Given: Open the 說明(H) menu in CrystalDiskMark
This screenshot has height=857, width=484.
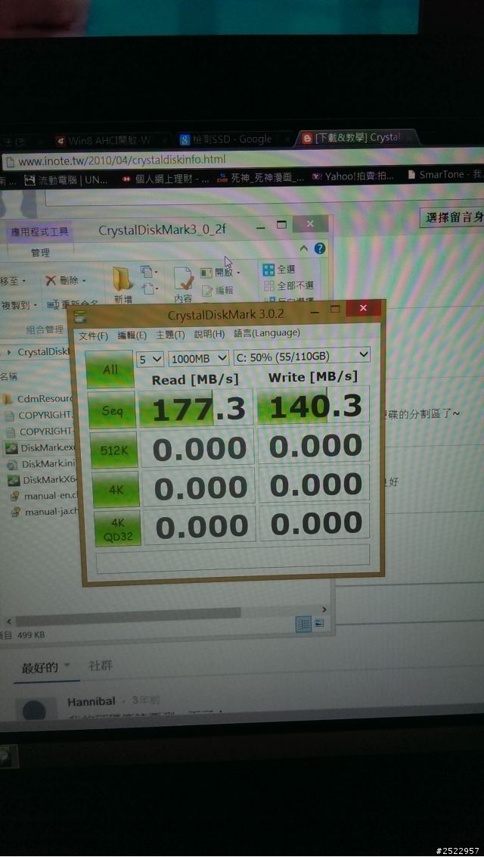Looking at the screenshot, I should tap(209, 334).
